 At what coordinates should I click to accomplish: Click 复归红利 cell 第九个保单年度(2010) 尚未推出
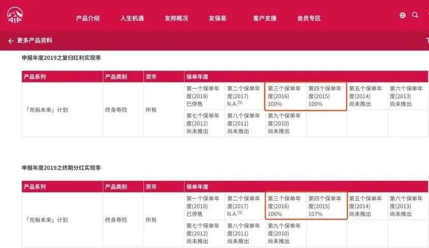click(286, 123)
